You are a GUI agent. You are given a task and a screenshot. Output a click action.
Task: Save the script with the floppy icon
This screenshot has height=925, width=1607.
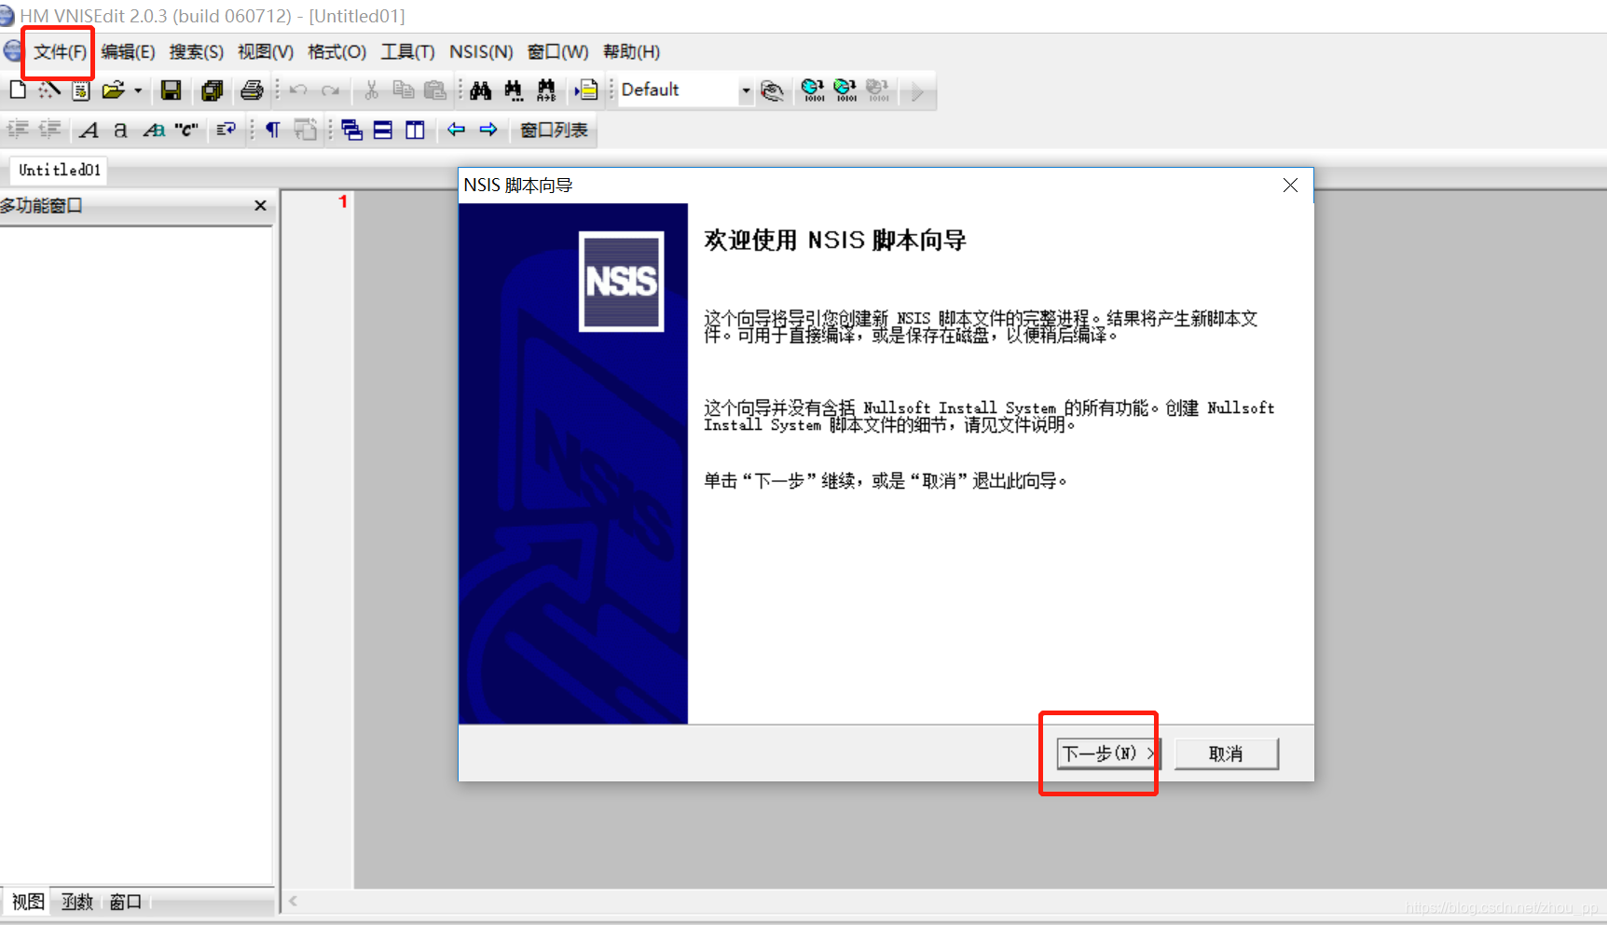(171, 90)
